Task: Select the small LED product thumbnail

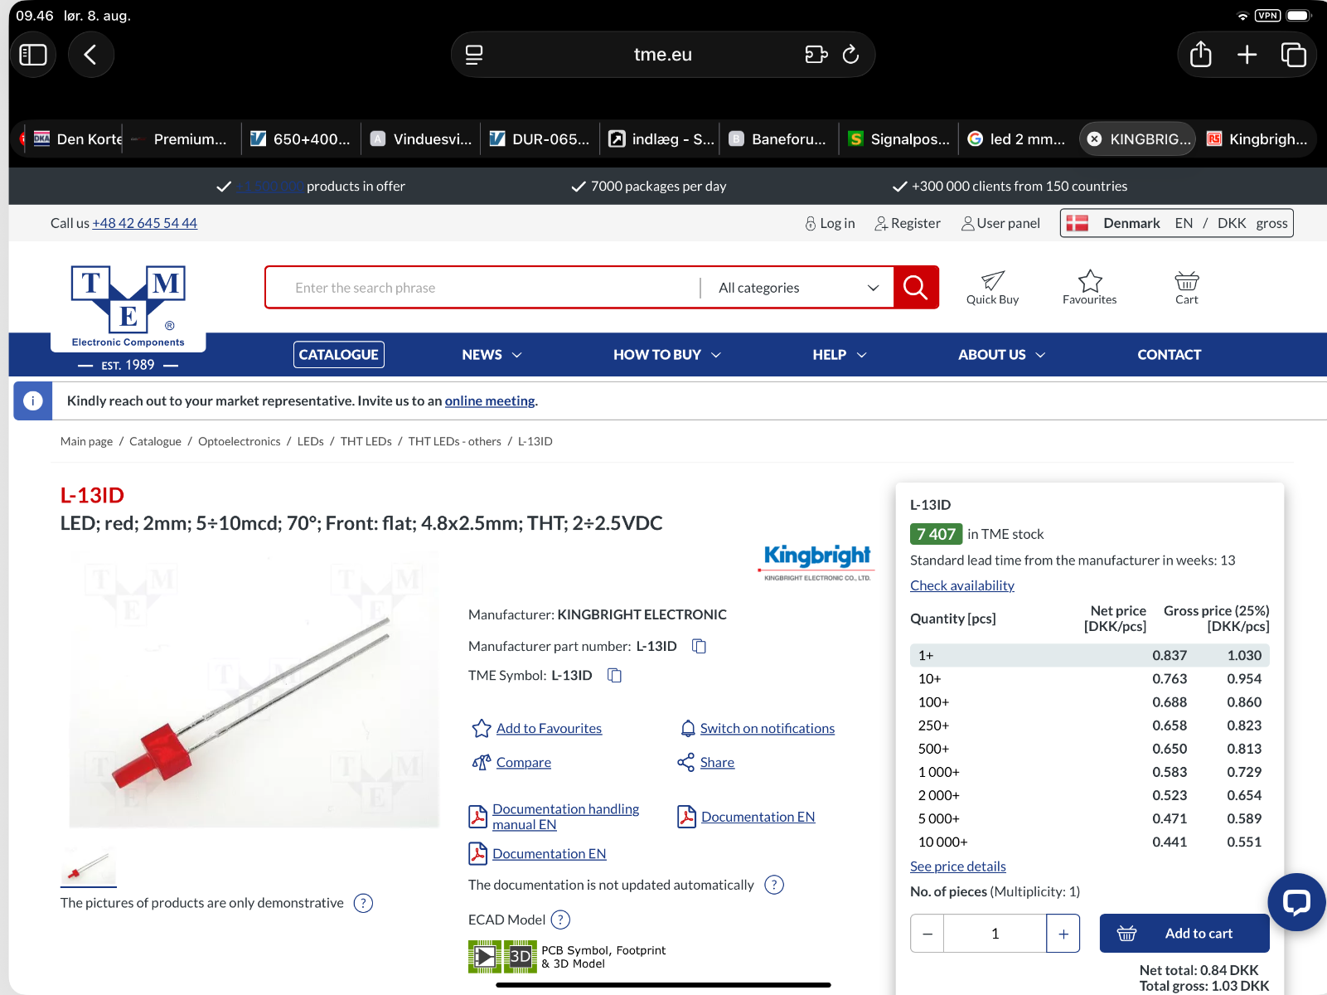Action: click(89, 866)
